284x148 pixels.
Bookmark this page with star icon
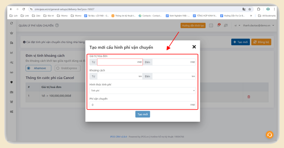click(250, 9)
